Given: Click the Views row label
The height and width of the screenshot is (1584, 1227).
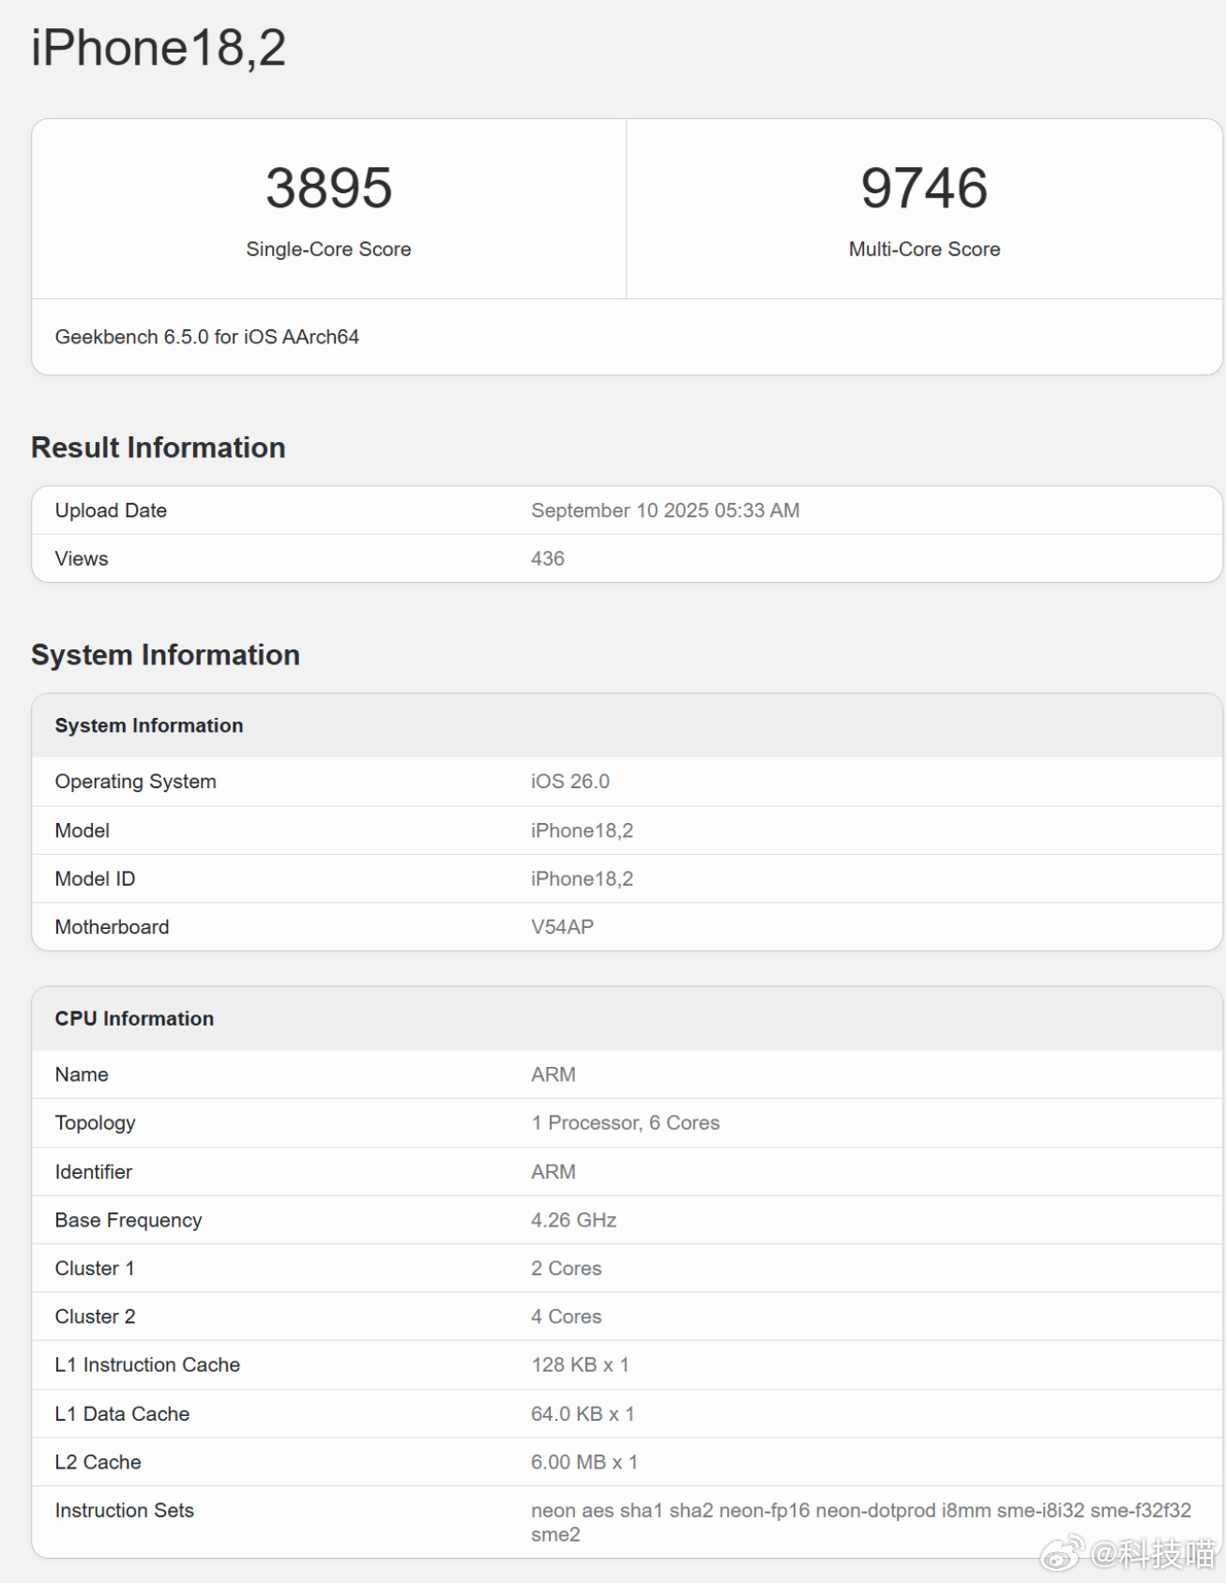Looking at the screenshot, I should (82, 558).
